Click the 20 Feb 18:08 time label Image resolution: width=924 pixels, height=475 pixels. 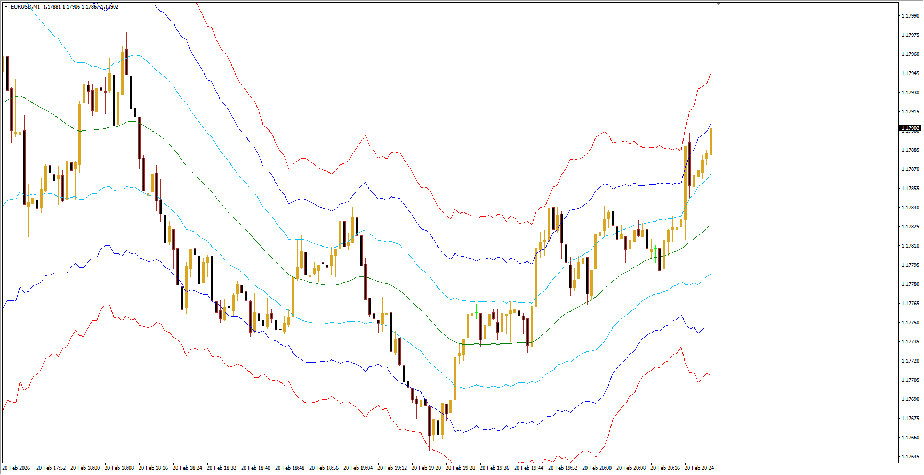[119, 468]
